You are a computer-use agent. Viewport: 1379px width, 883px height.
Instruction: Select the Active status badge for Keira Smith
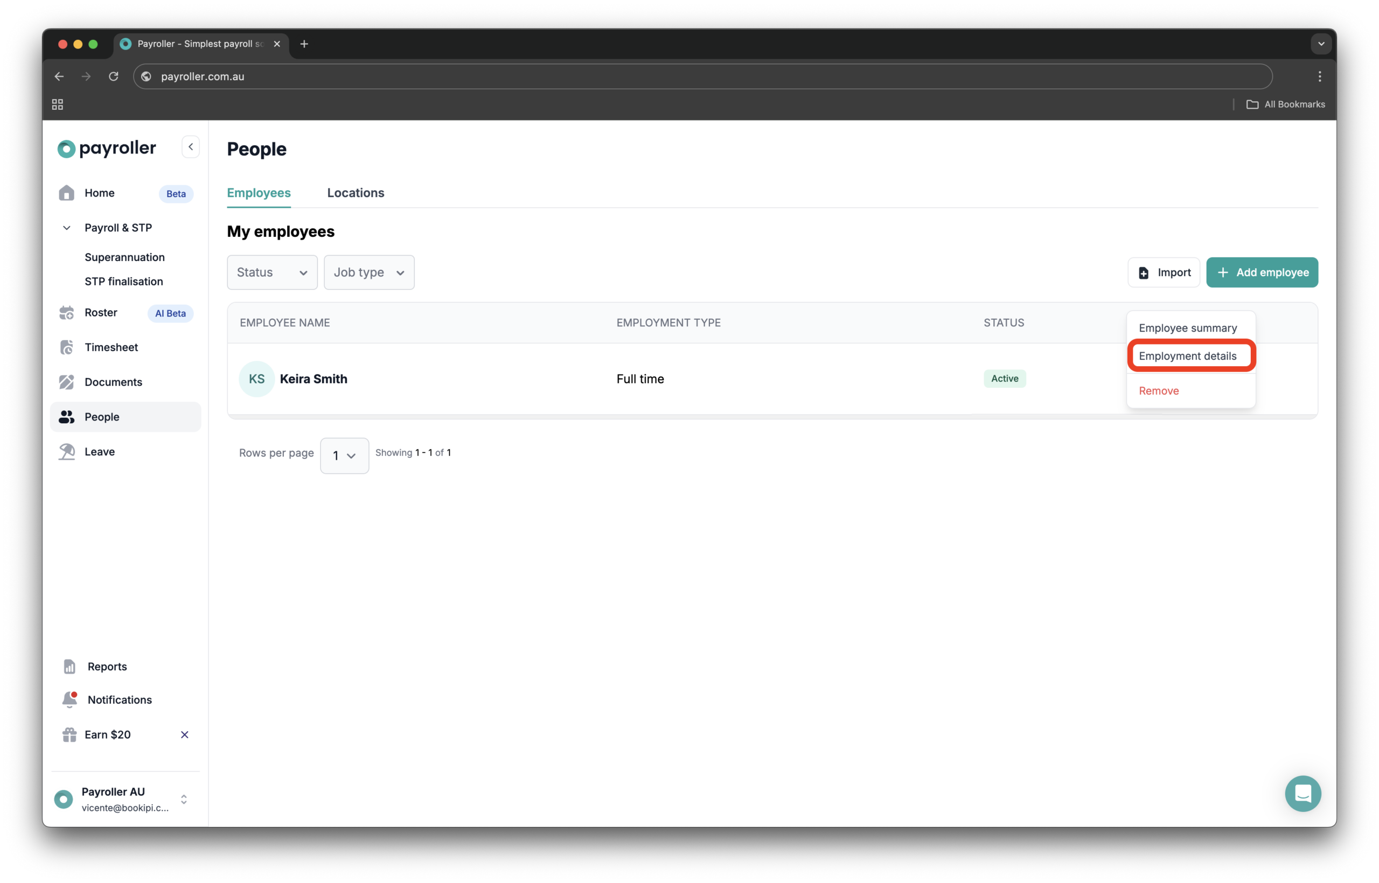pos(1004,379)
